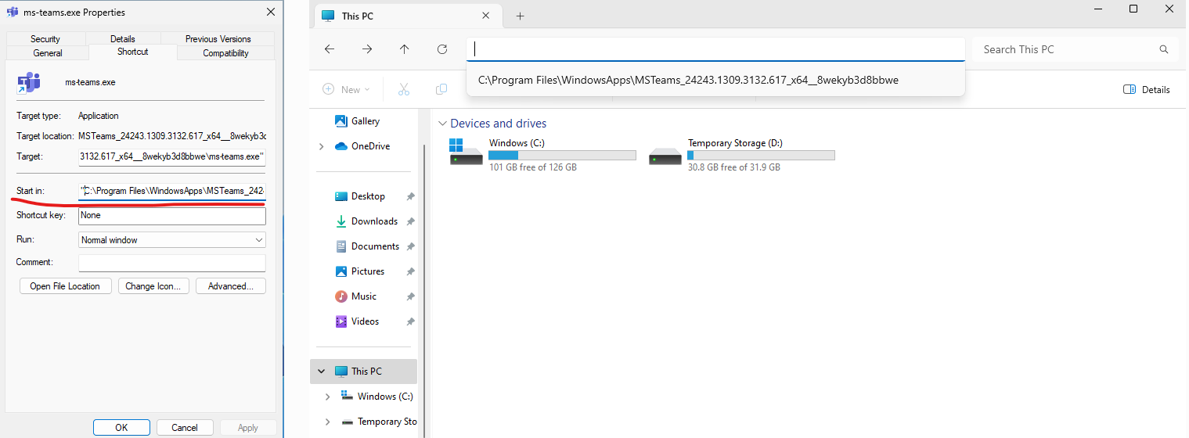1189x438 pixels.
Task: Open the New dropdown in Explorer toolbar
Action: click(347, 89)
